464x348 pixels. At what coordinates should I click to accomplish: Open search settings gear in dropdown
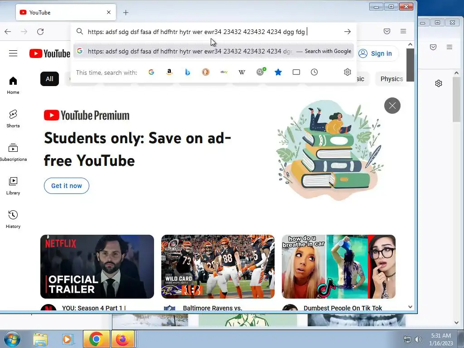[348, 72]
